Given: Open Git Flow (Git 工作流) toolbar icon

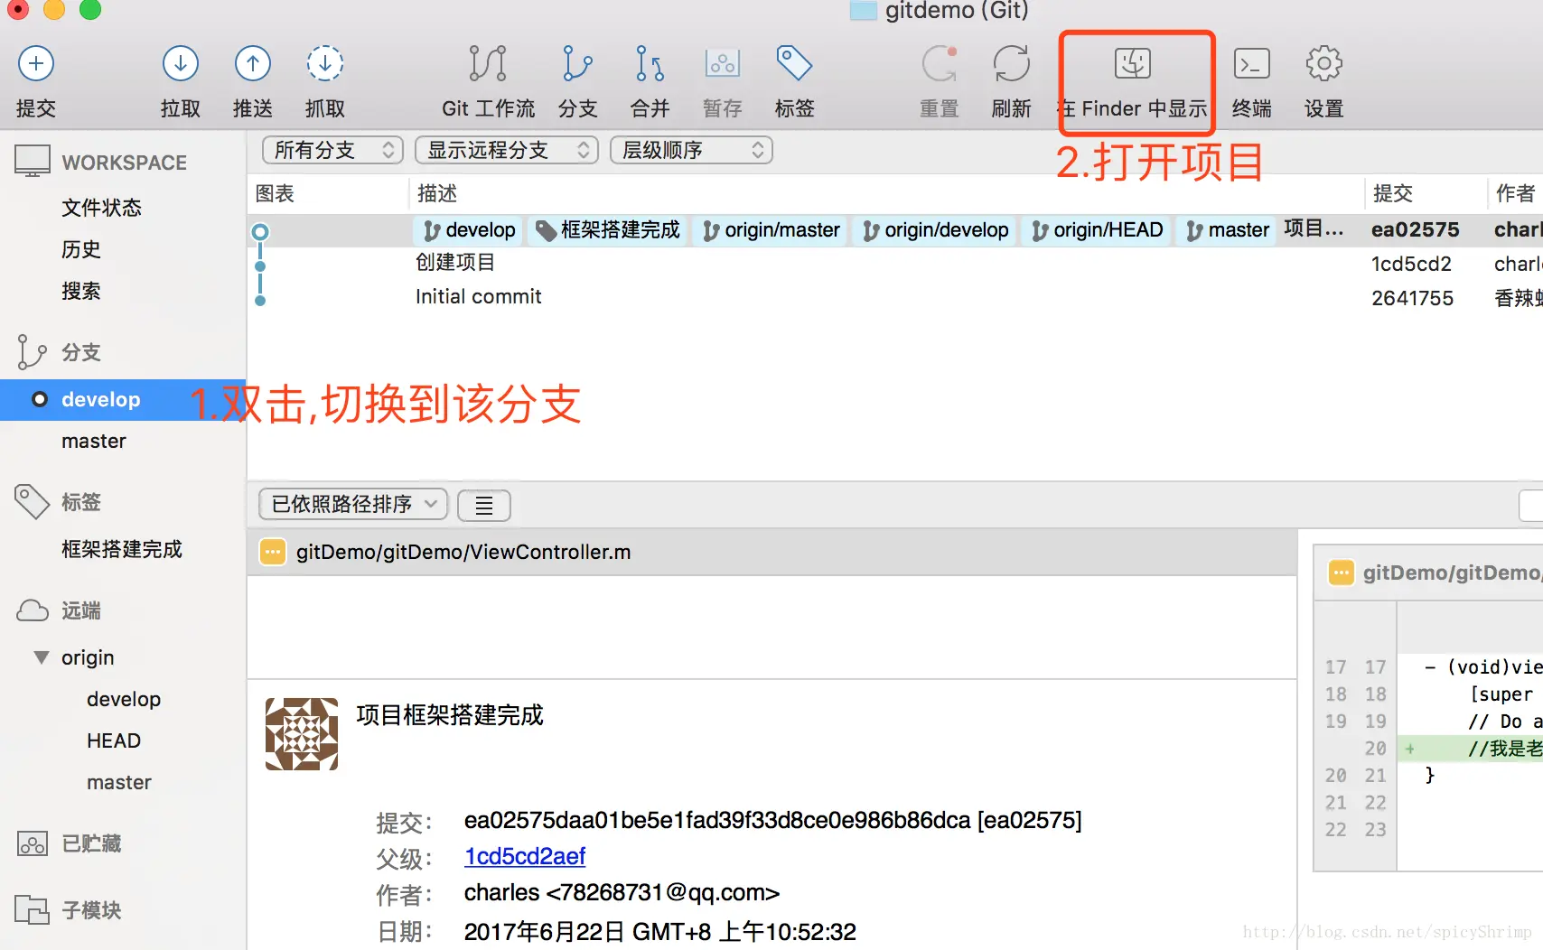Looking at the screenshot, I should (x=488, y=63).
